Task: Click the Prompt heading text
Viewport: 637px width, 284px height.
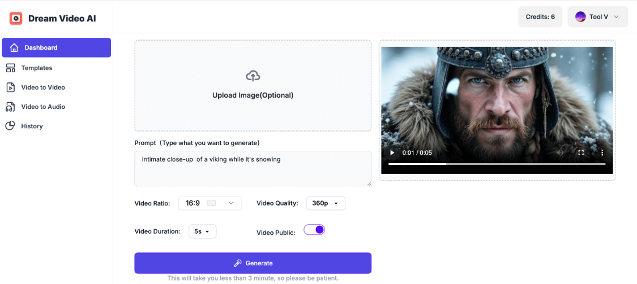Action: click(x=197, y=143)
